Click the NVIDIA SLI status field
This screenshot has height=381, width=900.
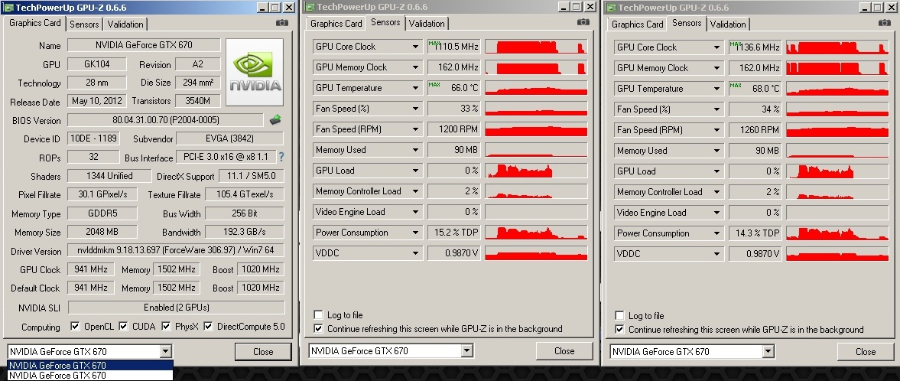[176, 308]
